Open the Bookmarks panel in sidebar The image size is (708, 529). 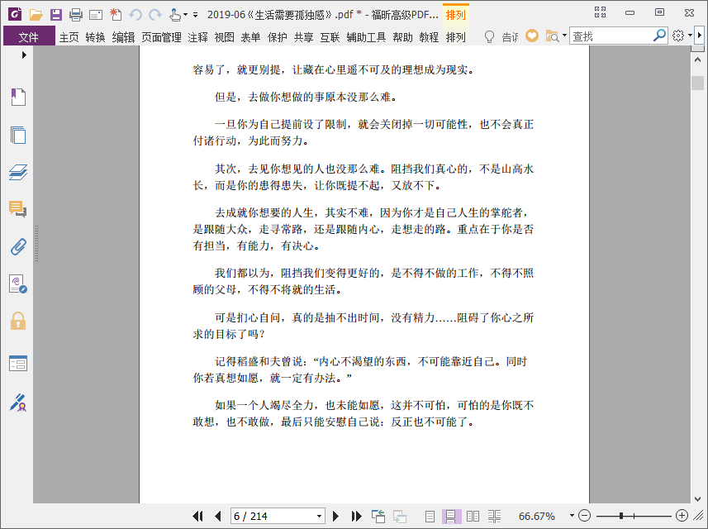pos(18,97)
